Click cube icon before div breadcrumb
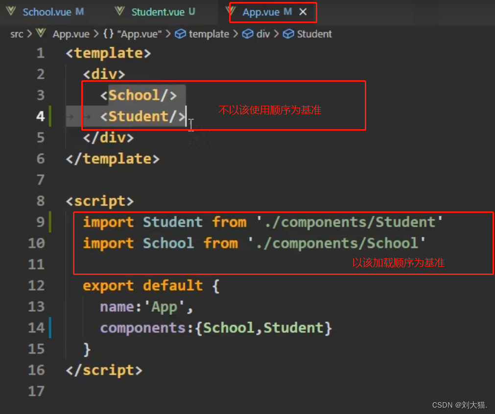Image resolution: width=495 pixels, height=414 pixels. tap(248, 34)
